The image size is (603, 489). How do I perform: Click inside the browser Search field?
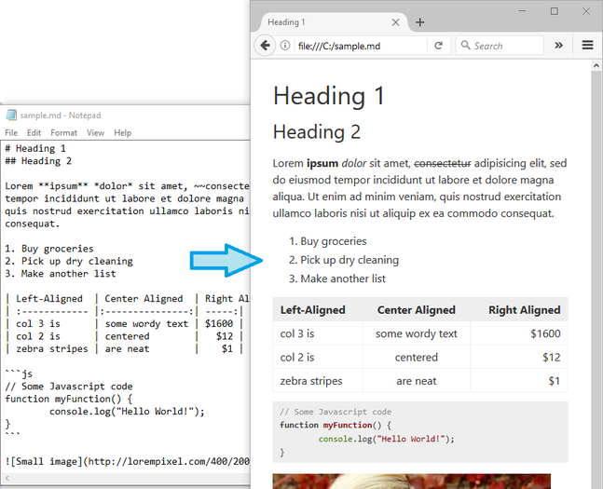pyautogui.click(x=505, y=46)
